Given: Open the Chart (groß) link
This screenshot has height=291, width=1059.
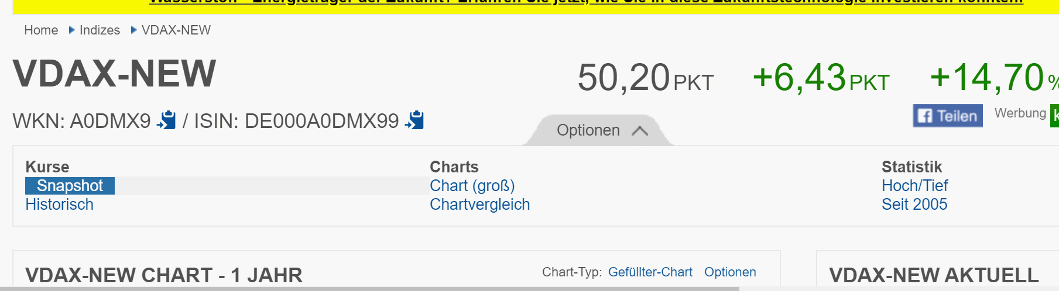Looking at the screenshot, I should click(x=472, y=186).
